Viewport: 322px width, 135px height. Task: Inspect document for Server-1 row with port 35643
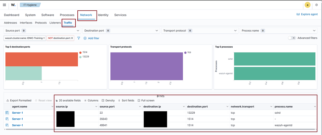(x=7, y=119)
